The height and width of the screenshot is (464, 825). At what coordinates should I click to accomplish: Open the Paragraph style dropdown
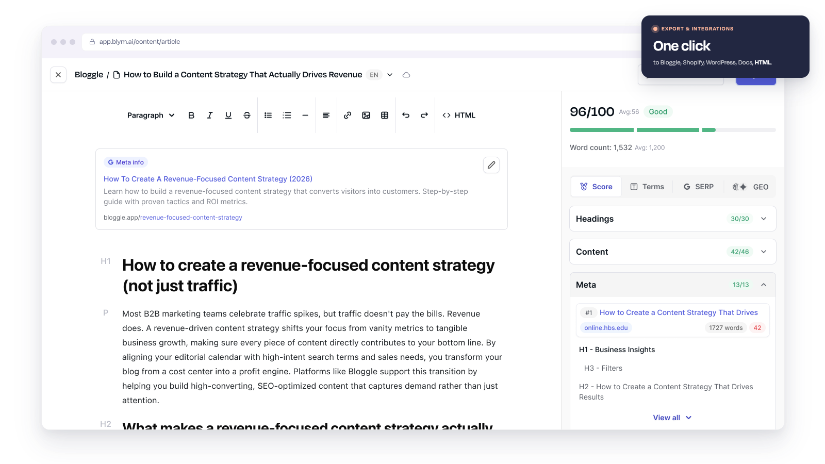pos(151,115)
